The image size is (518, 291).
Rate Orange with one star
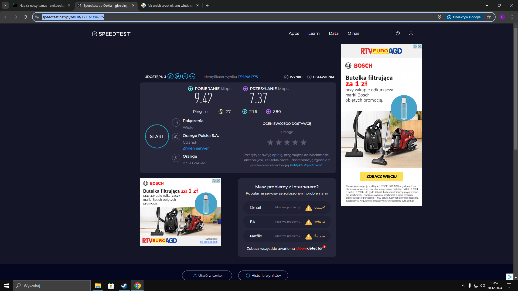pos(270,142)
